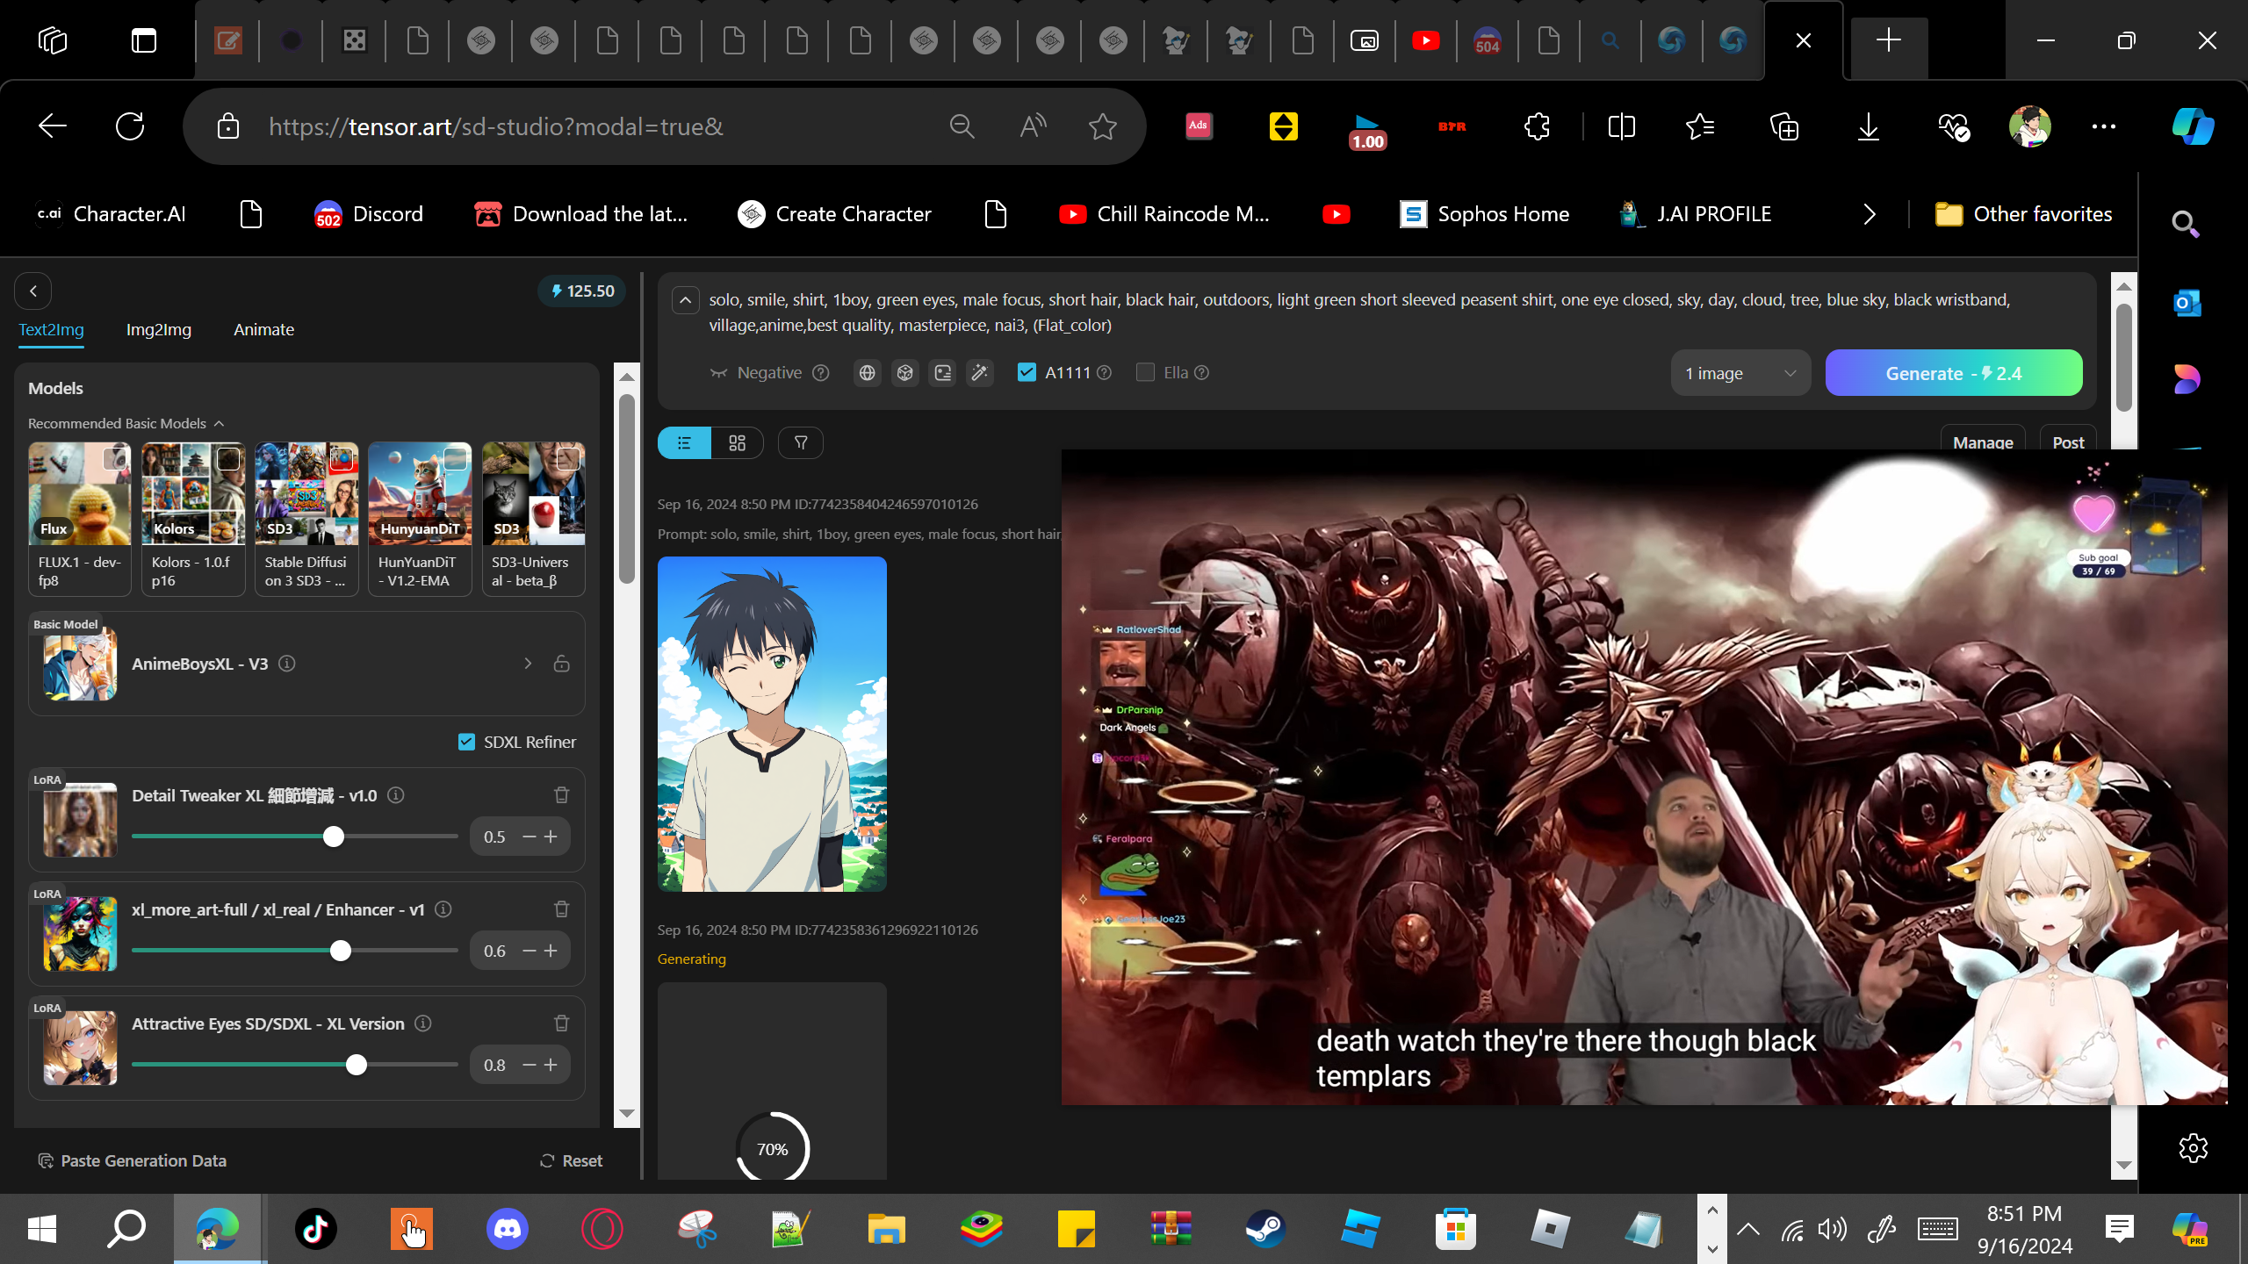Tick the HunYuanDiT model card checkbox

[x=455, y=458]
